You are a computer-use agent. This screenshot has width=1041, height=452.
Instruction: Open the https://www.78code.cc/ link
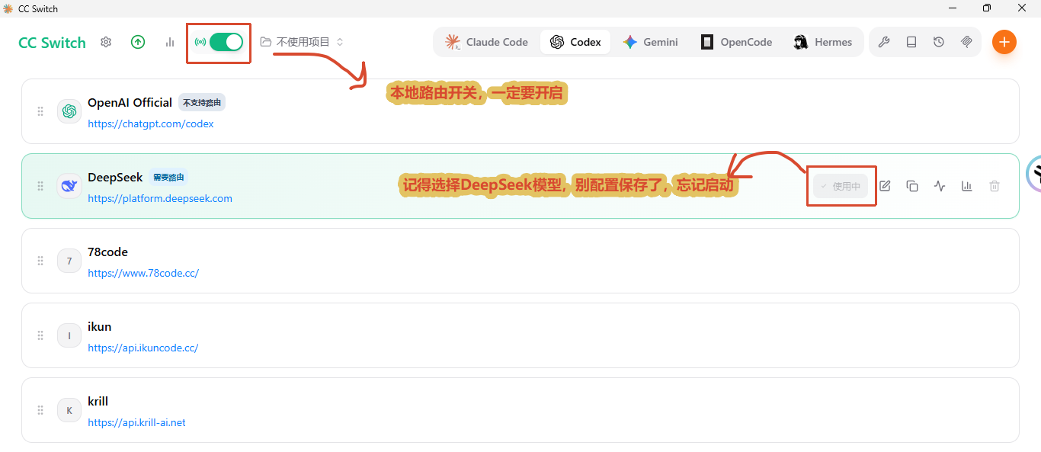[143, 273]
